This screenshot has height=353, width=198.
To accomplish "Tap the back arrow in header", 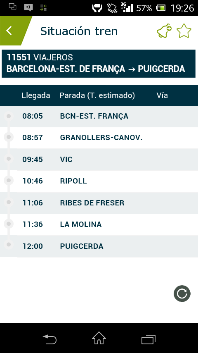I will (x=9, y=31).
